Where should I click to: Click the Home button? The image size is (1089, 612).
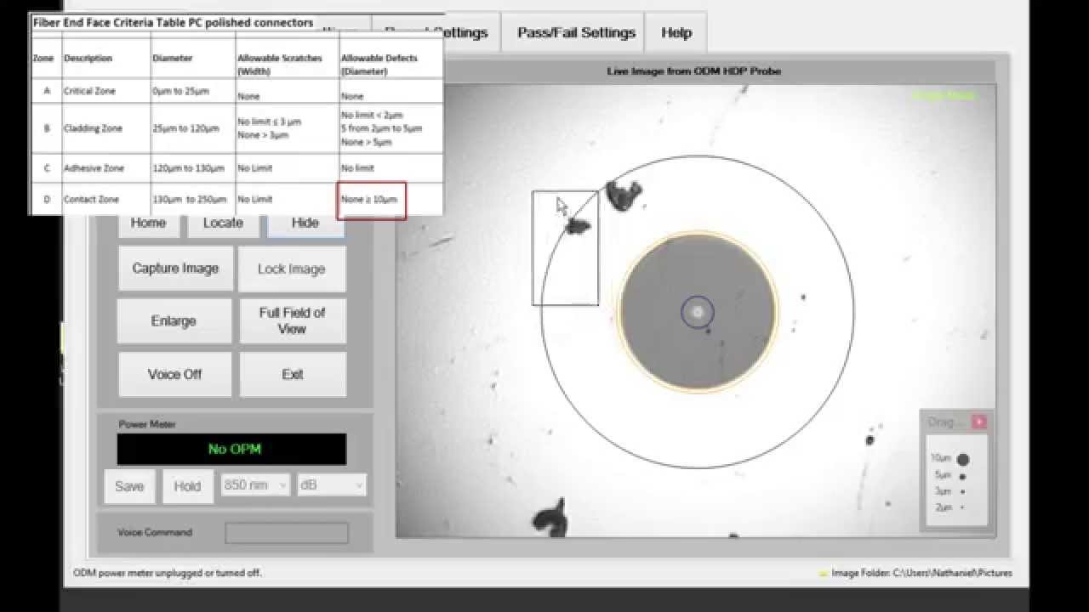point(148,224)
